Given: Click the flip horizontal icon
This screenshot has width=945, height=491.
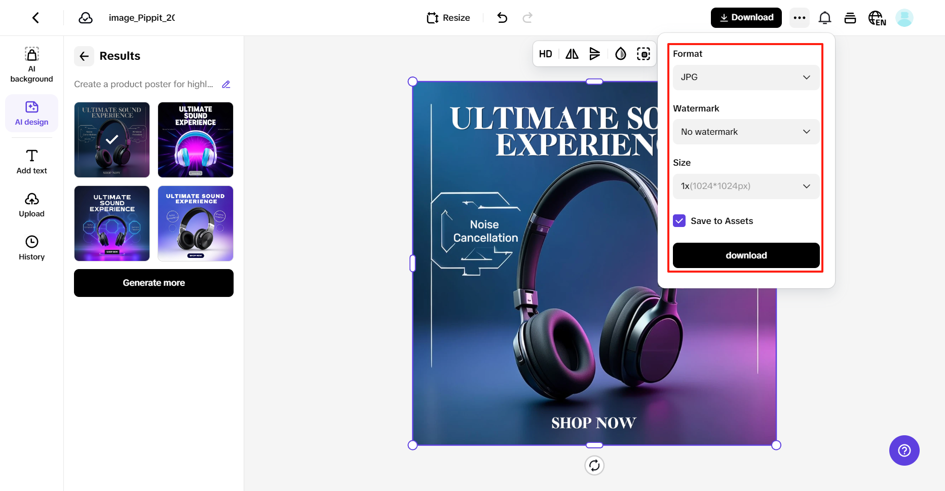Looking at the screenshot, I should (572, 54).
